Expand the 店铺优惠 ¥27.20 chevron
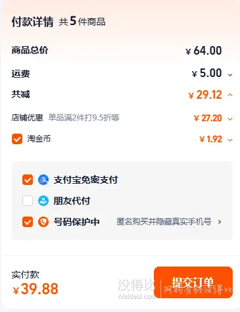 click(x=230, y=119)
